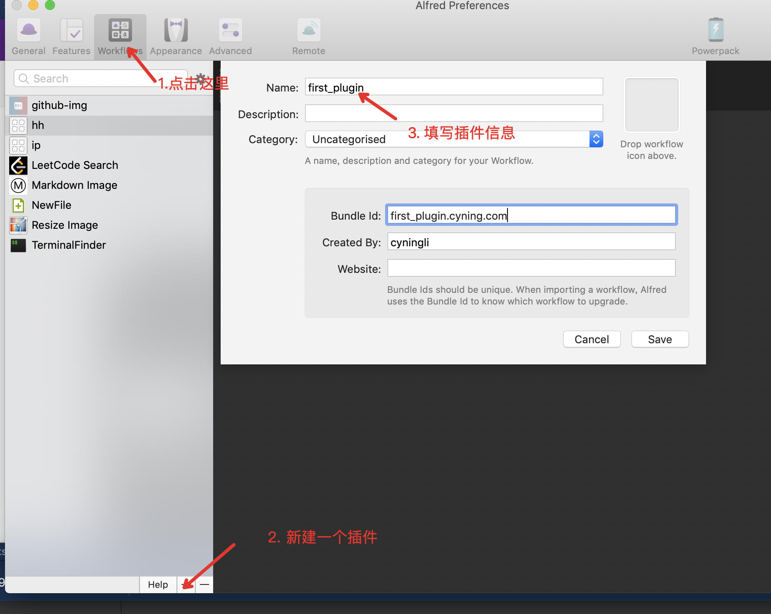Open the Features preferences tab

pos(71,37)
